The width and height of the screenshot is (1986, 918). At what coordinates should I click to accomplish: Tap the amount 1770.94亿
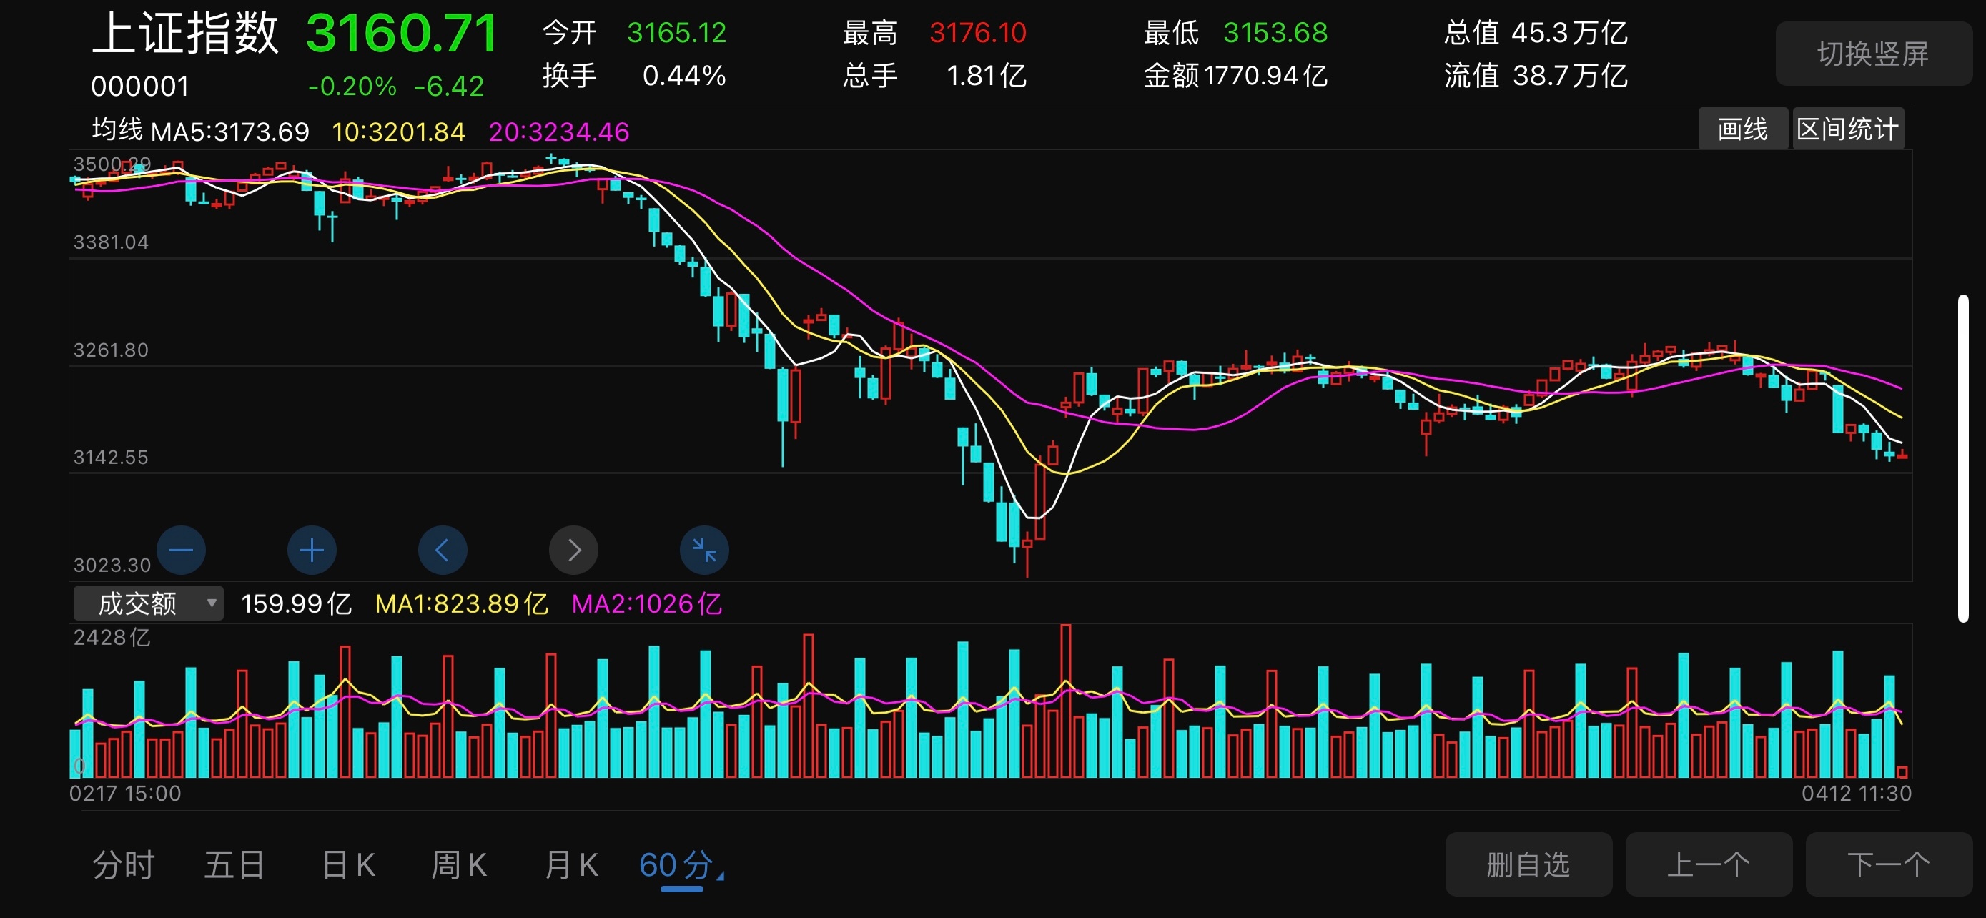(x=1265, y=76)
